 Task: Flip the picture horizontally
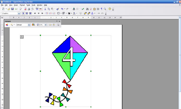pos(50,25)
